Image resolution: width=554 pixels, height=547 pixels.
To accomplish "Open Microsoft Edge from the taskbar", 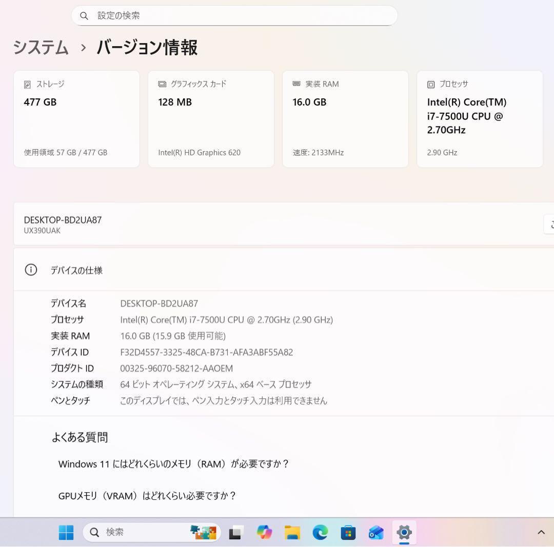I will (320, 532).
